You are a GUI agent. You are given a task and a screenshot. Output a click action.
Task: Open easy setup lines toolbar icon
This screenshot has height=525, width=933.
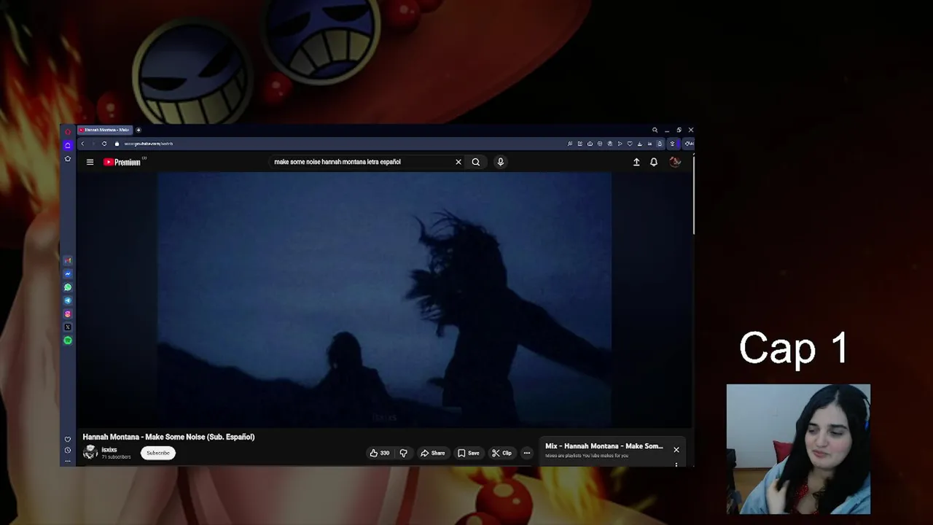tap(649, 144)
